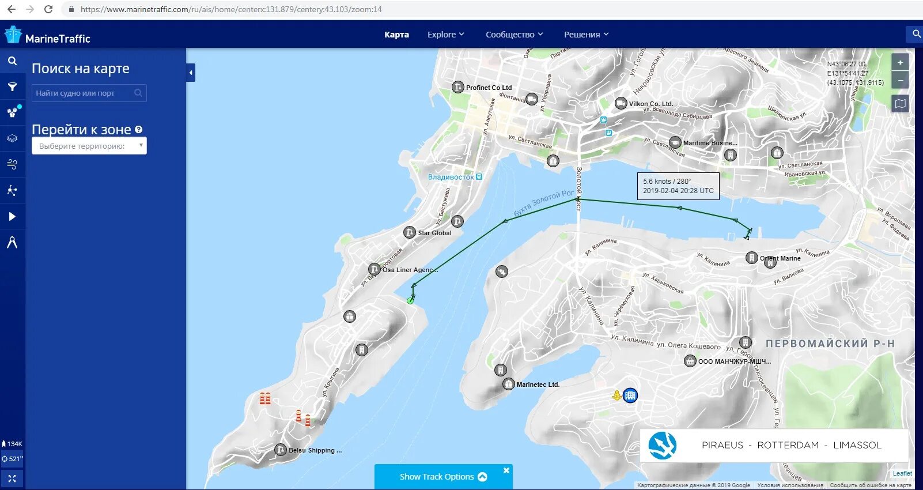This screenshot has height=490, width=923.
Task: Click the Marinetec Ltd. marker
Action: [508, 384]
